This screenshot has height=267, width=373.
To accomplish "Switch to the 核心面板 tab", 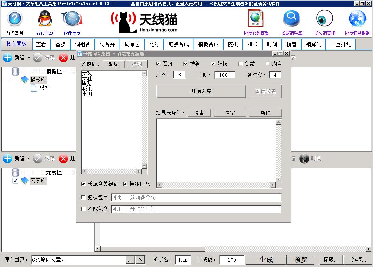I will pyautogui.click(x=16, y=44).
